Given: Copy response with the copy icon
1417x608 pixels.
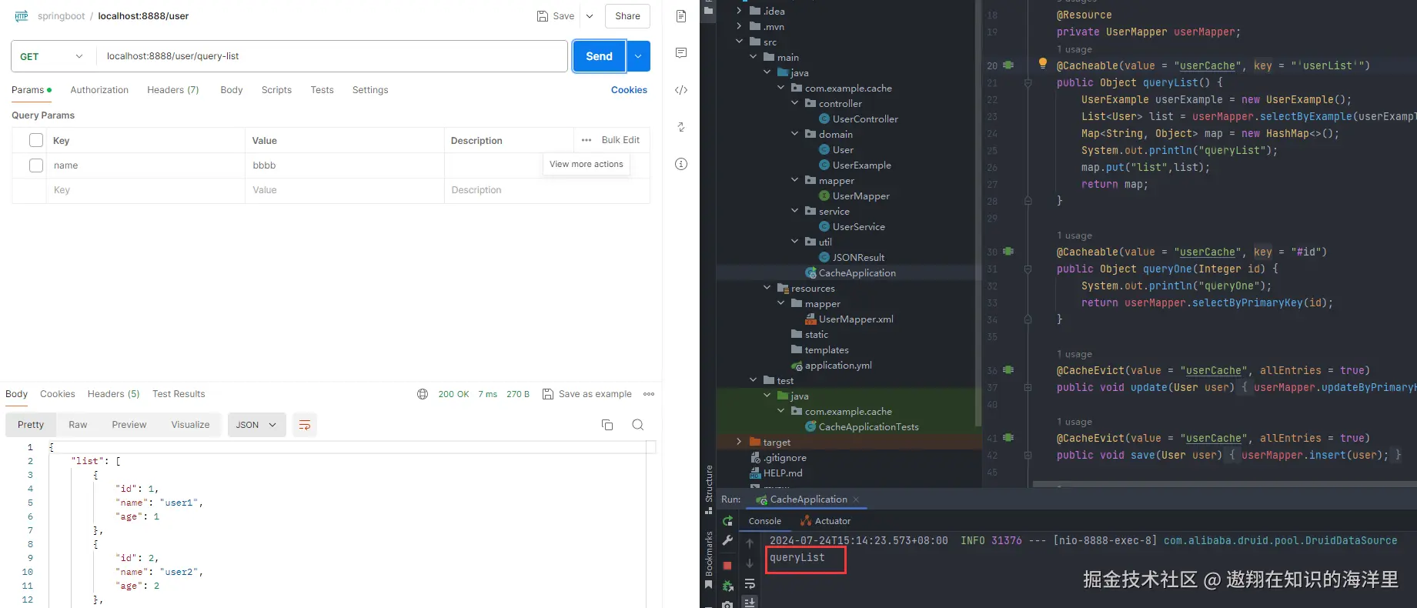Looking at the screenshot, I should (607, 425).
